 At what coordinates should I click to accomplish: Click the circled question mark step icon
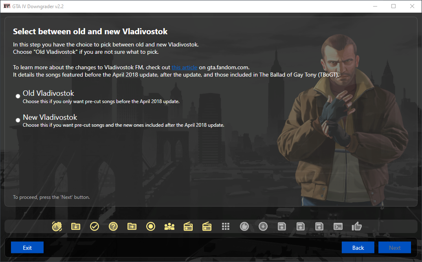(x=113, y=227)
